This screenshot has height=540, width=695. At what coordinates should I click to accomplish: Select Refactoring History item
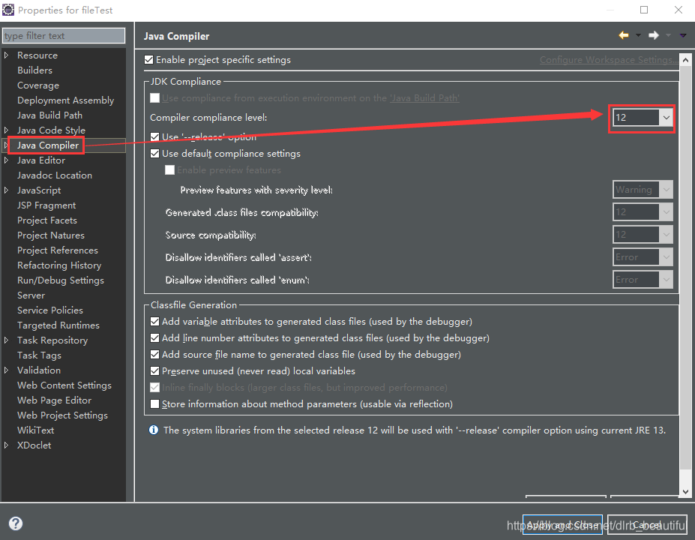(59, 265)
